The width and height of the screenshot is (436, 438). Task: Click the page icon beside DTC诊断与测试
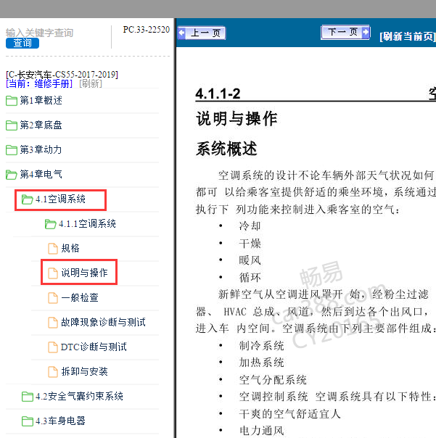click(x=53, y=347)
